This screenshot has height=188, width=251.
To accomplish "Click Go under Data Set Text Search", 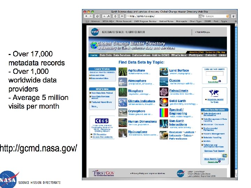I will pos(214,78).
